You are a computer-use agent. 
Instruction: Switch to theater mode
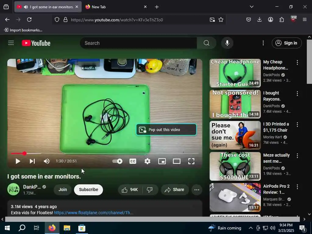tap(177, 161)
